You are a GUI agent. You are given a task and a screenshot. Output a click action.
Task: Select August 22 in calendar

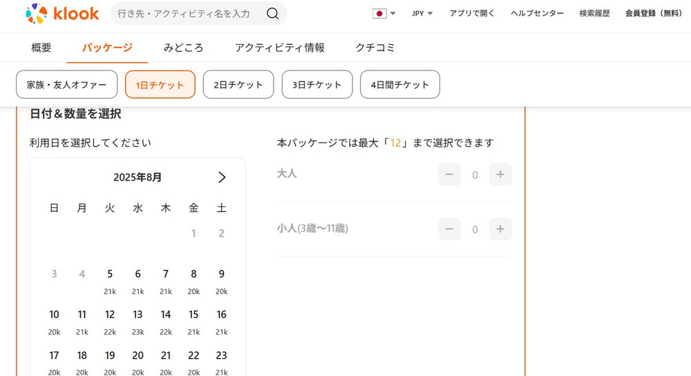tap(193, 362)
